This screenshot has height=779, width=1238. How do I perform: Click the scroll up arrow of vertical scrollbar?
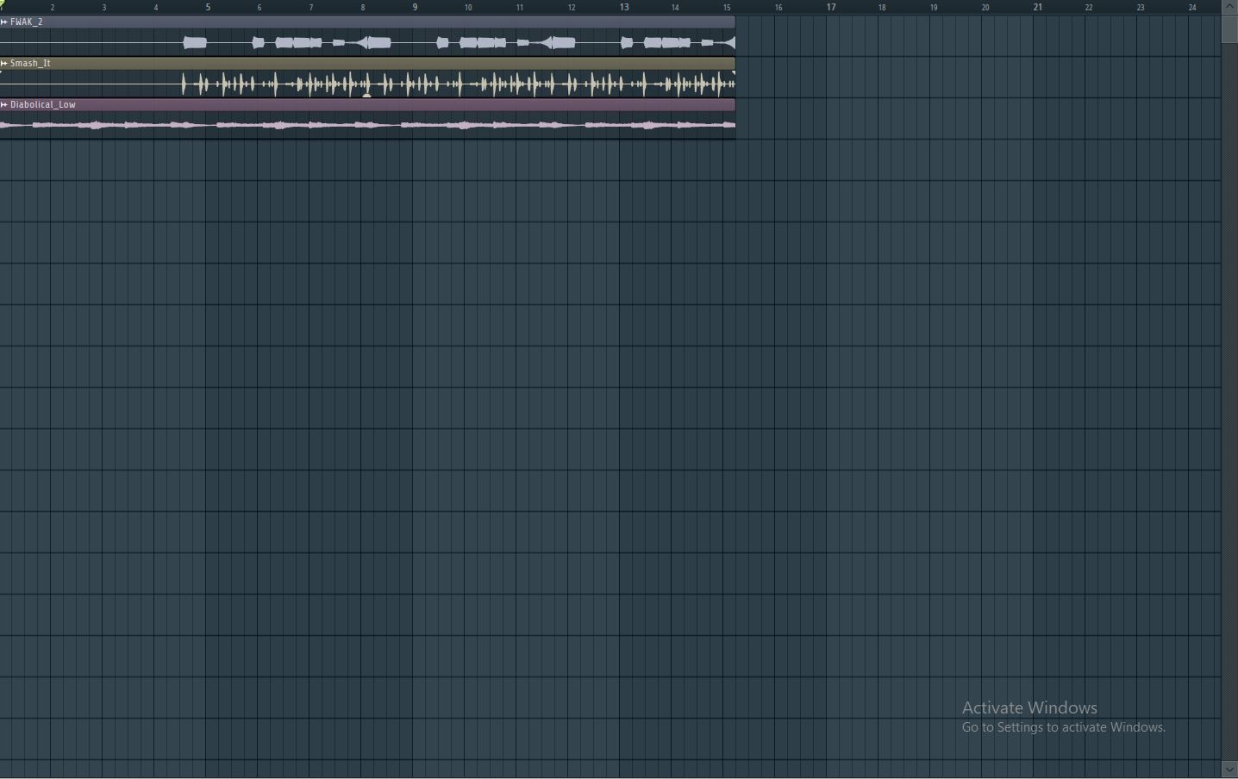(x=1229, y=6)
